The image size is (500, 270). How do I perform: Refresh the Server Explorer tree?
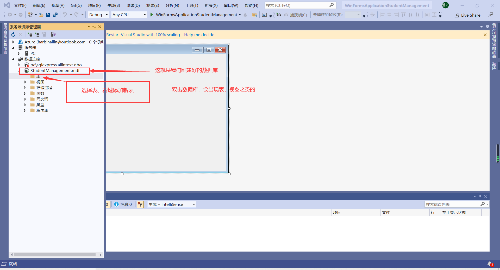(13, 34)
